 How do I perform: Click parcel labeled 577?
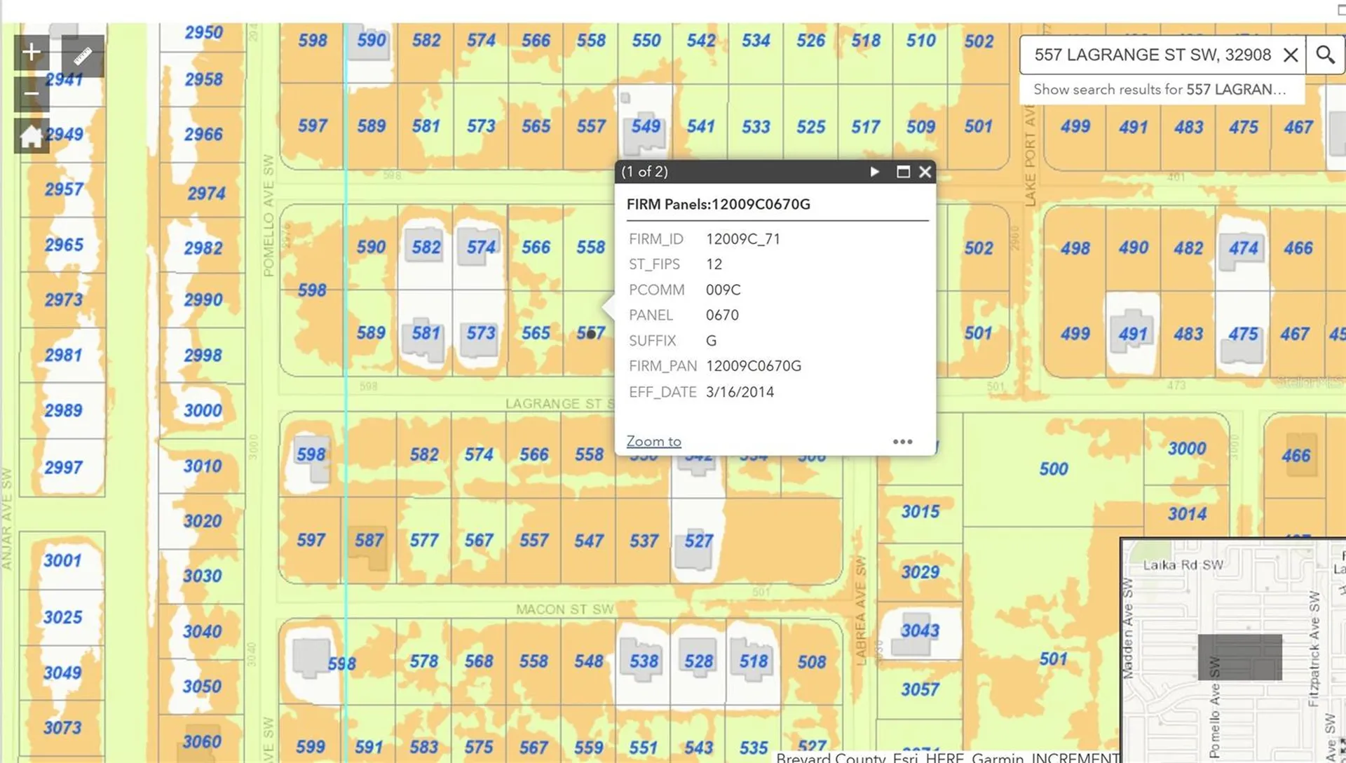tap(424, 541)
